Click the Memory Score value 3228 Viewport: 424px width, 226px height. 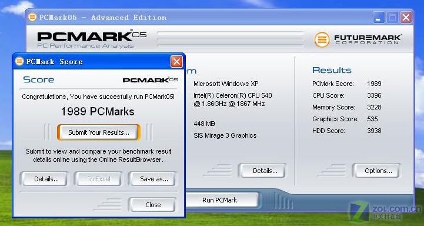[x=374, y=107]
